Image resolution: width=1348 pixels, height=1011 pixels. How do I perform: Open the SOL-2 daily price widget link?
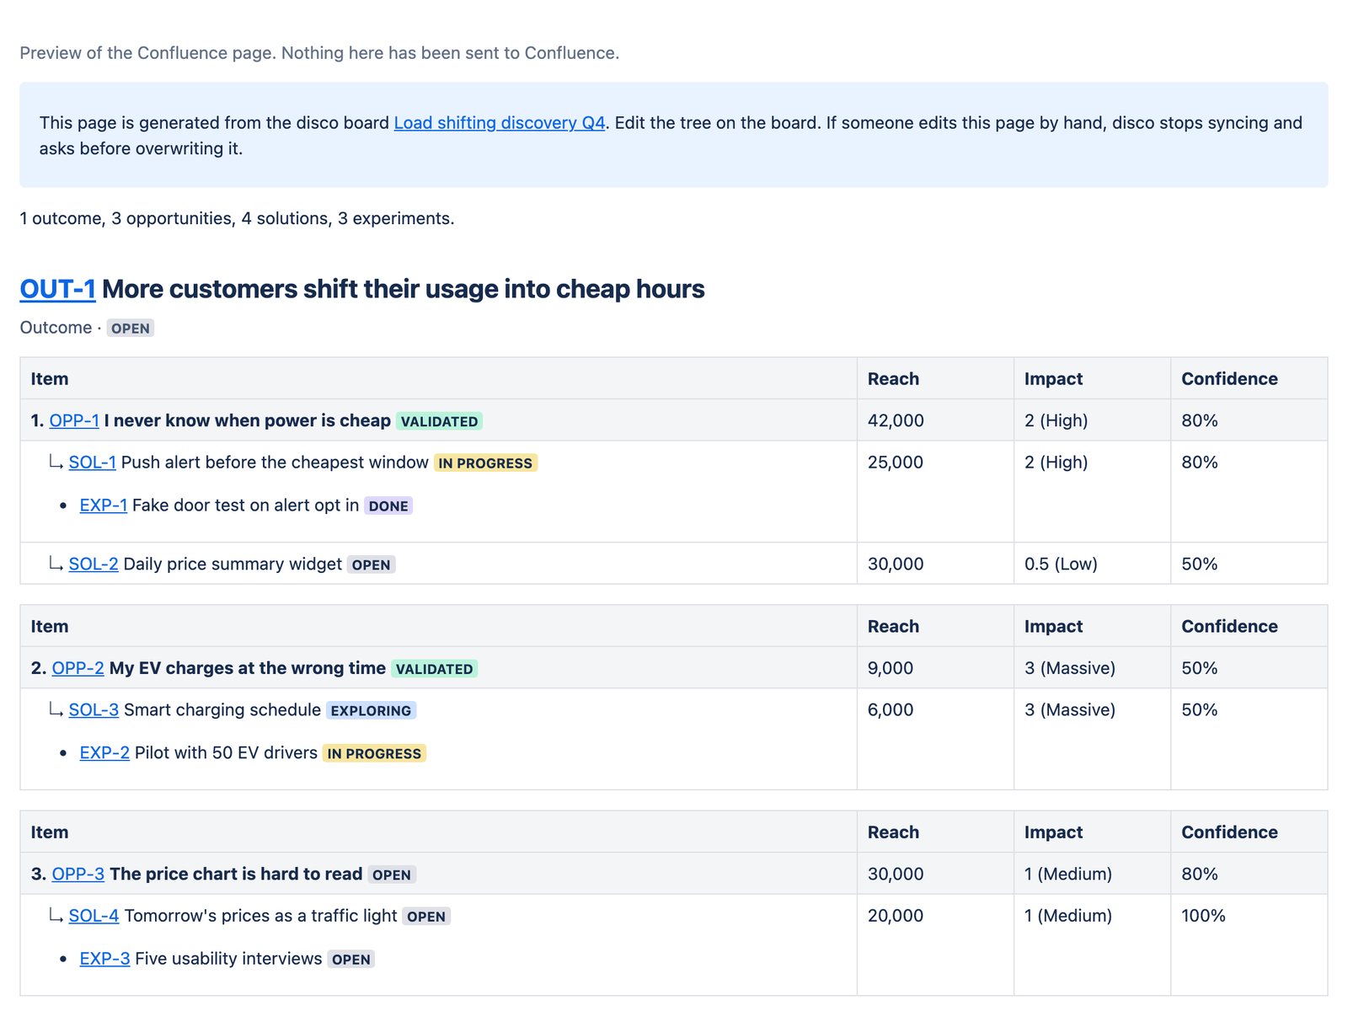94,564
